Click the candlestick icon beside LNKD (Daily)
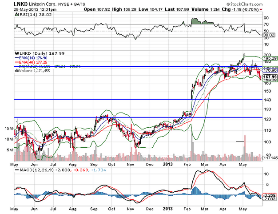Screen dimensions: 278x214 17,53
